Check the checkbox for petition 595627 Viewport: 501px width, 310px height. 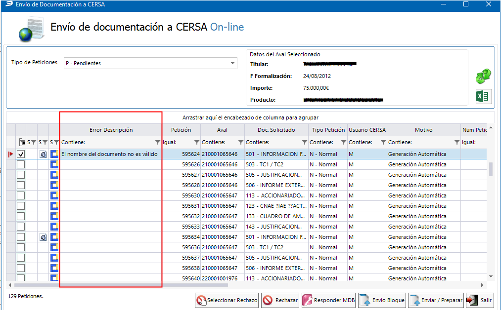click(x=21, y=175)
